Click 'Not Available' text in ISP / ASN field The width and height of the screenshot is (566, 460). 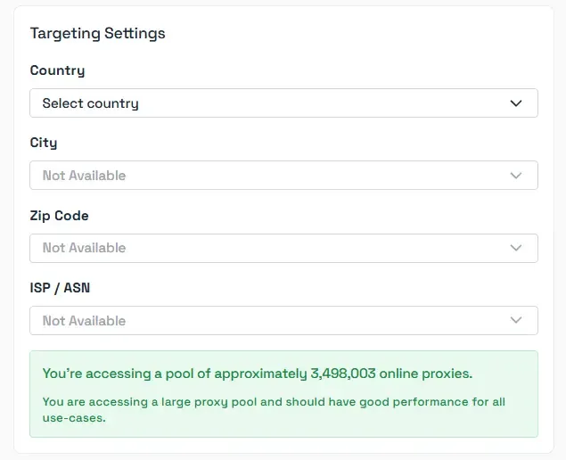(x=84, y=320)
